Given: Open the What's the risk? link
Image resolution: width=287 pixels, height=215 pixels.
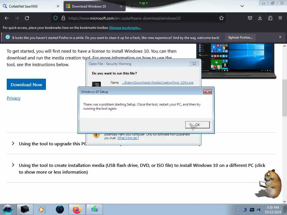Looking at the screenshot, I should 128,138.
